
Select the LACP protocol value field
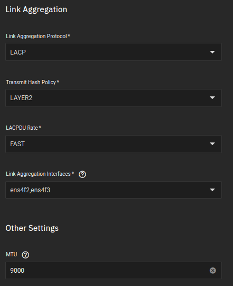click(x=114, y=52)
